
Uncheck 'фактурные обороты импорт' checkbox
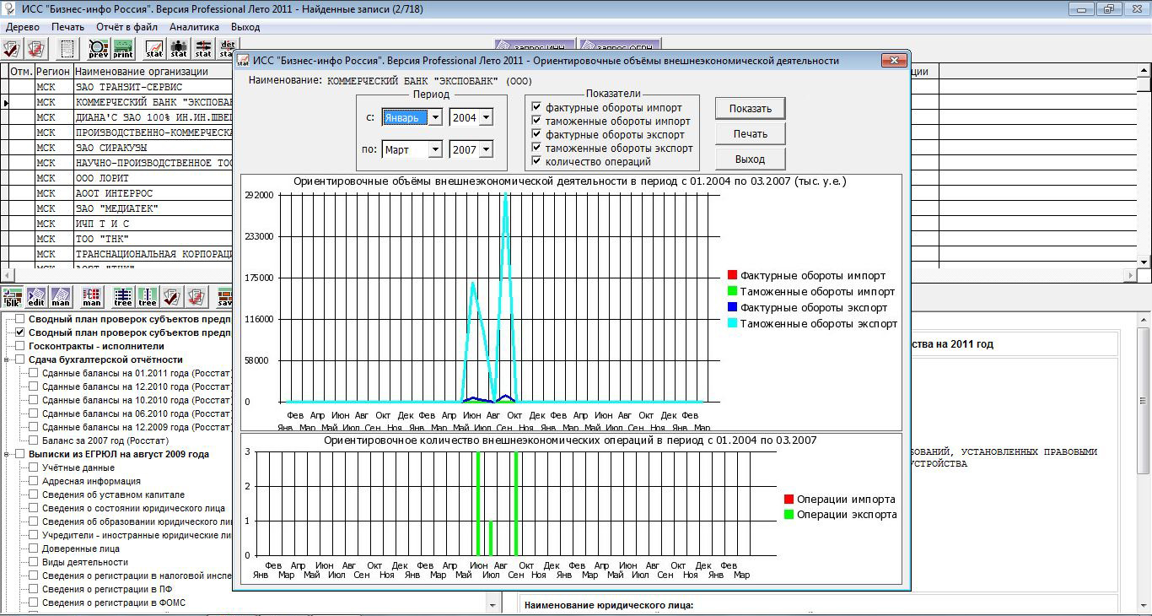pos(536,108)
